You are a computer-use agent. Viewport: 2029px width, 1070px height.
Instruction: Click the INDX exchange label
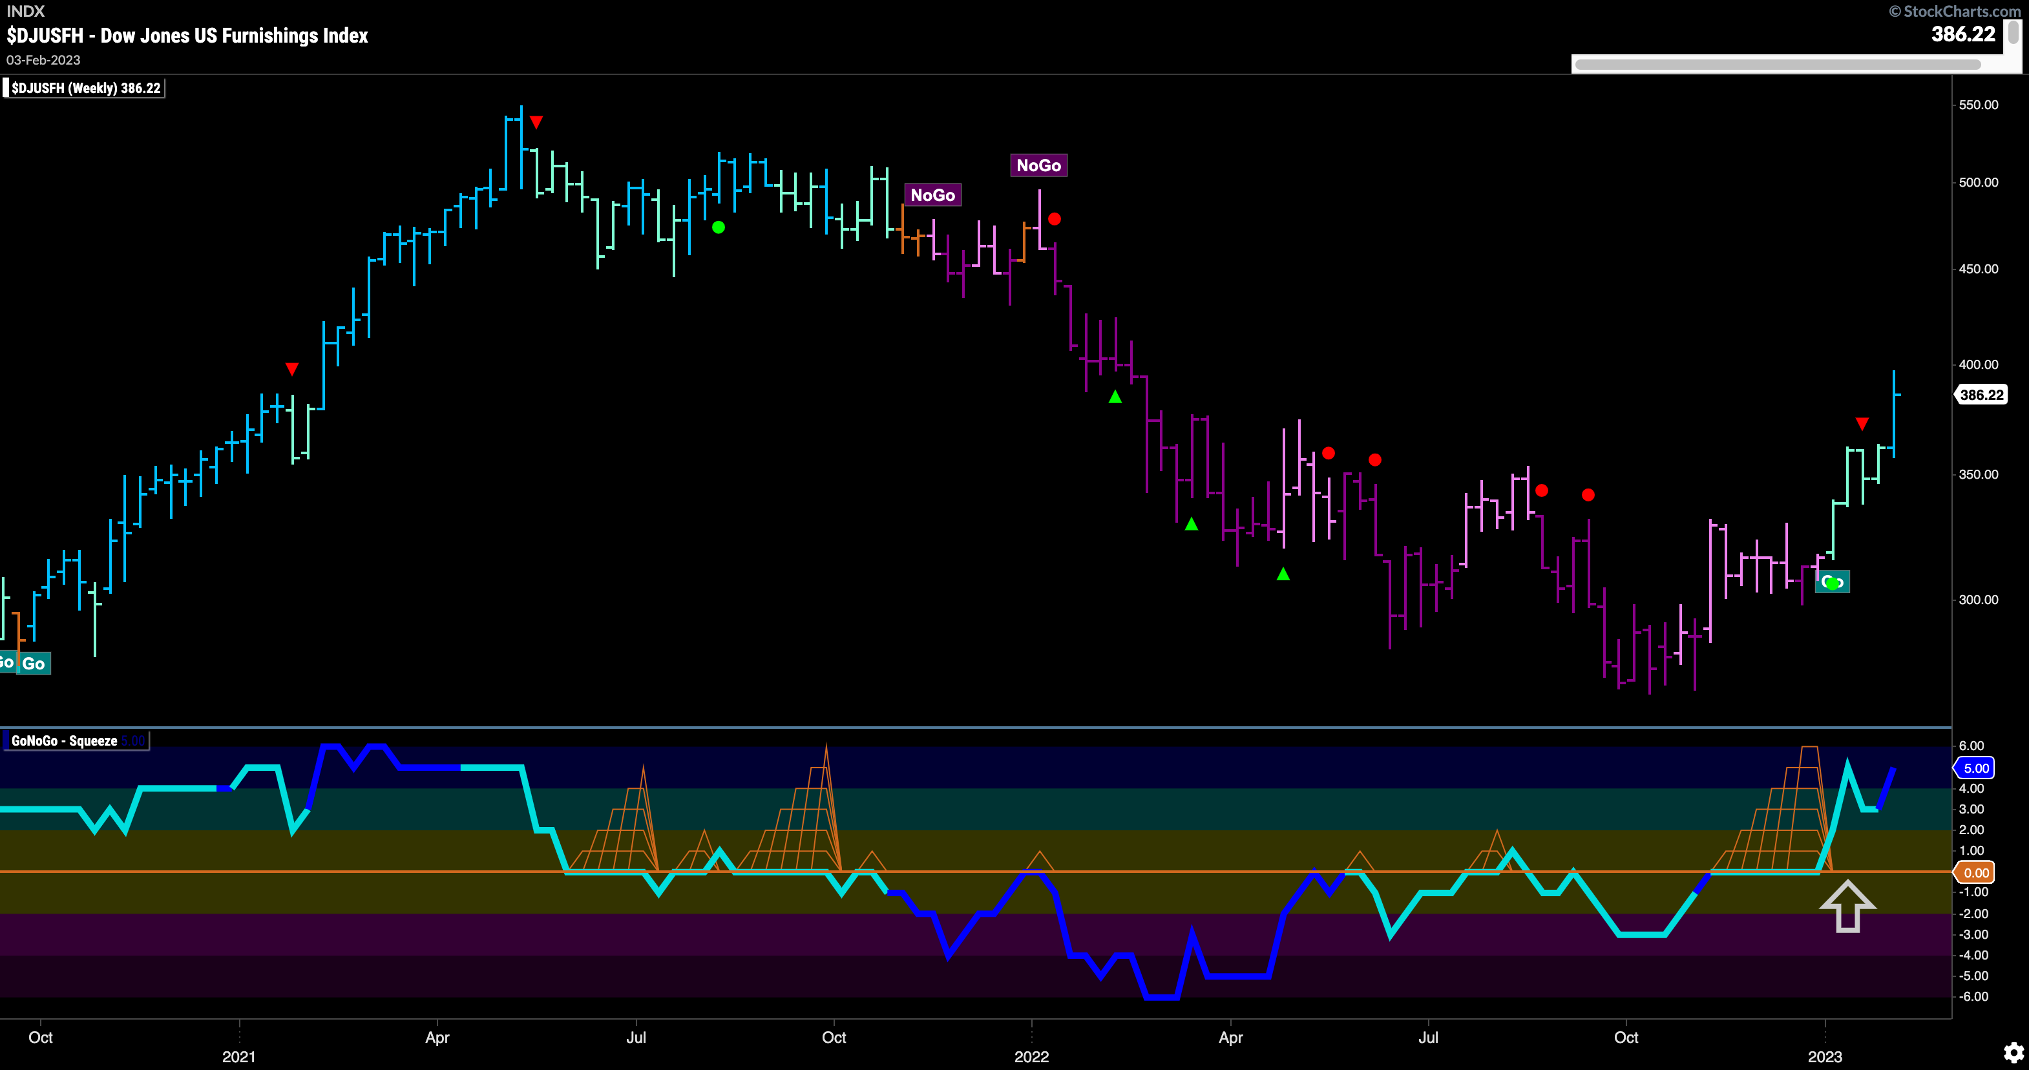(x=26, y=11)
